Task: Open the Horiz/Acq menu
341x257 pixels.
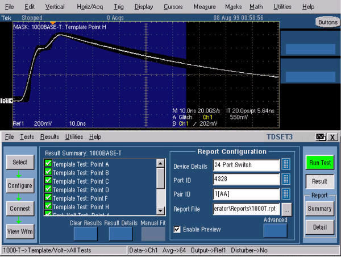Action: [90, 7]
